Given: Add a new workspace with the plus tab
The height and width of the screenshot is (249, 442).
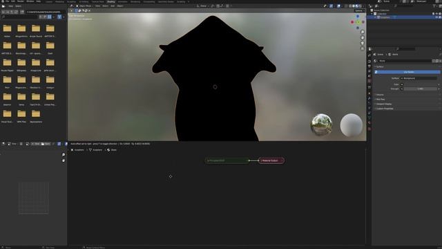Looking at the screenshot, I should (x=189, y=1).
